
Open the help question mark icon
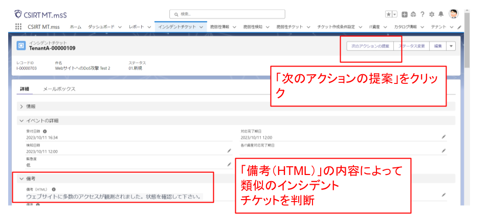pos(422,14)
